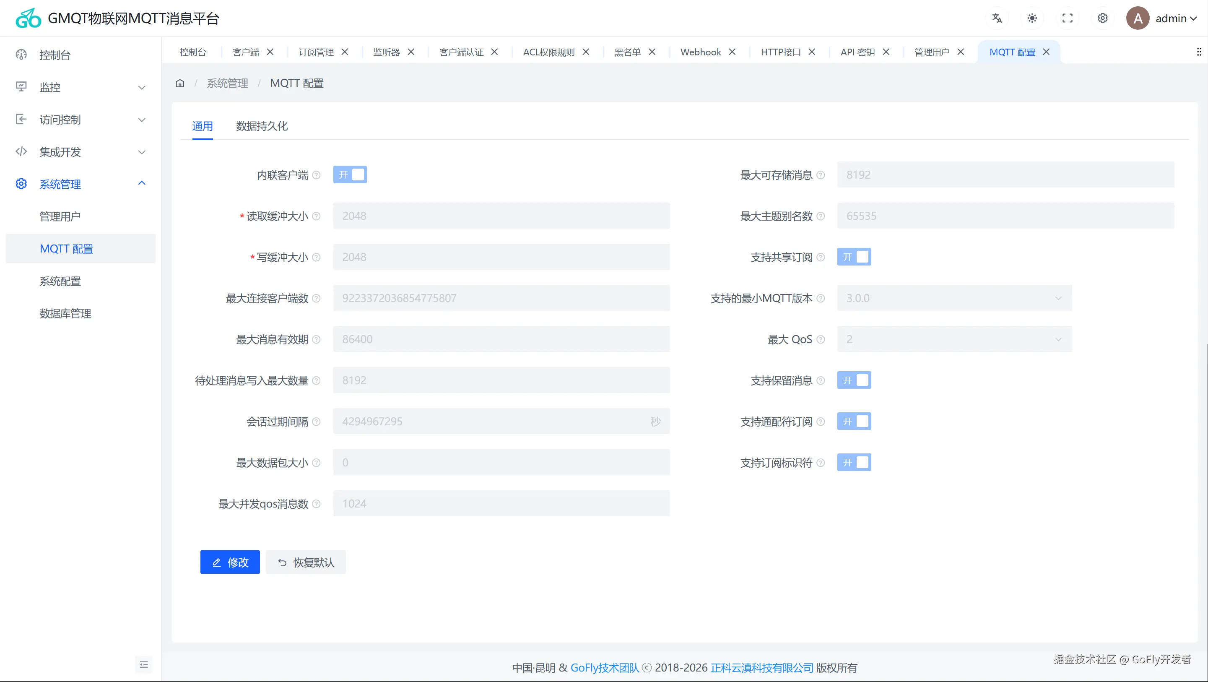The height and width of the screenshot is (682, 1208).
Task: Expand the 集成开发 sidebar menu
Action: pos(81,152)
